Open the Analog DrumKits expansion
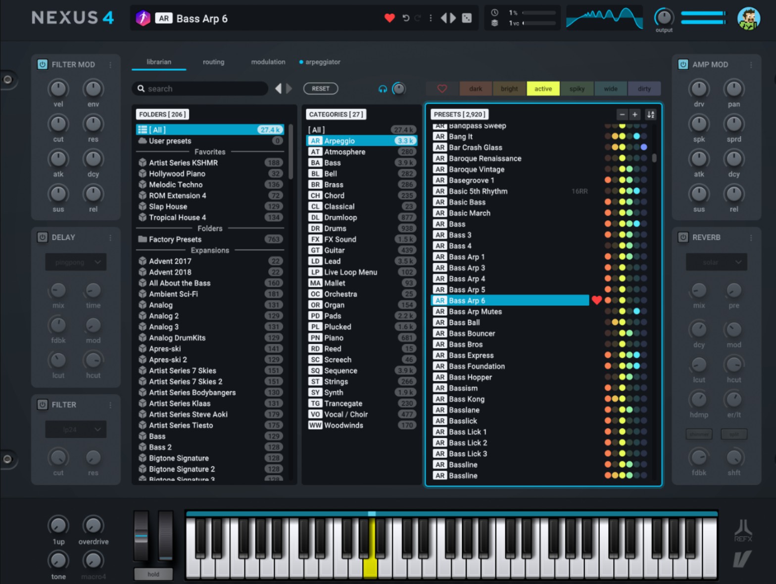The width and height of the screenshot is (776, 584). tap(210, 338)
